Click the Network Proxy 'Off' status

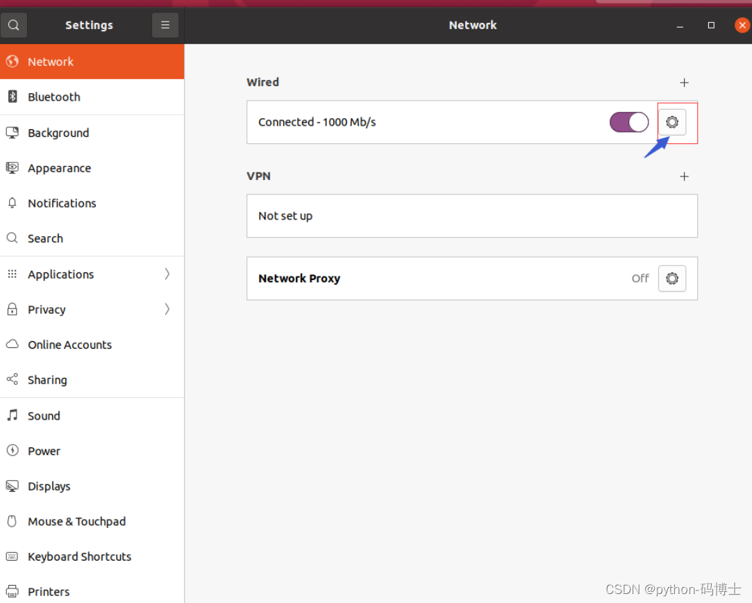coord(640,279)
